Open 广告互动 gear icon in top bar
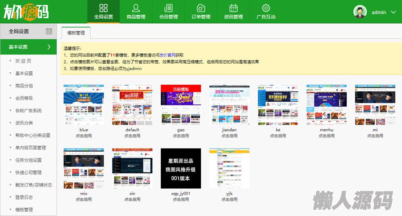Screen dimensions: 402x216 tap(266, 8)
